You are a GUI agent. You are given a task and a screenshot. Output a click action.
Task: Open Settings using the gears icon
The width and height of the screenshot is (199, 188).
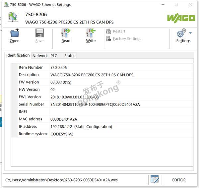point(181,33)
